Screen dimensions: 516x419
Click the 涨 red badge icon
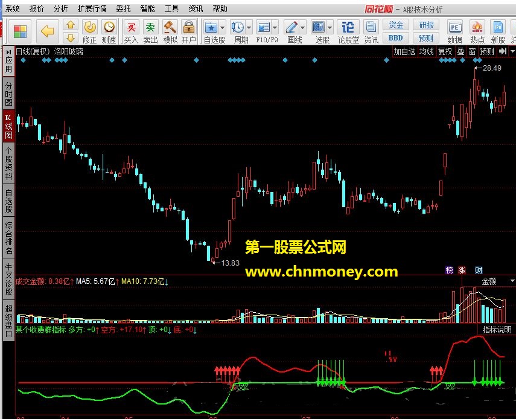click(x=462, y=270)
